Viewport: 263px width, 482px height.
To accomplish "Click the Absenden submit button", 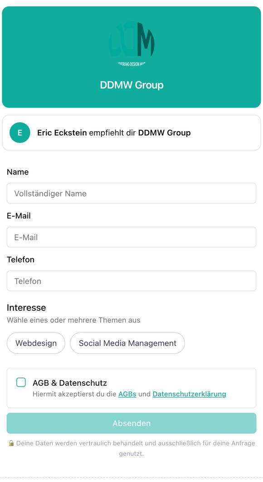I will (131, 423).
